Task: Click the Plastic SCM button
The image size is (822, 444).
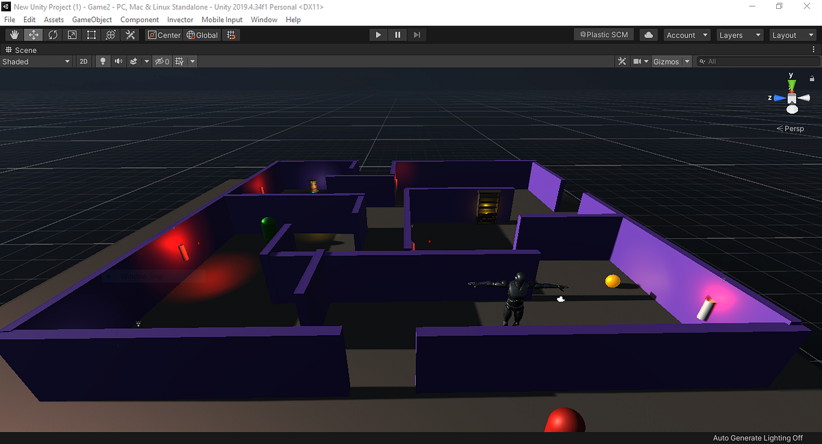Action: [x=603, y=34]
